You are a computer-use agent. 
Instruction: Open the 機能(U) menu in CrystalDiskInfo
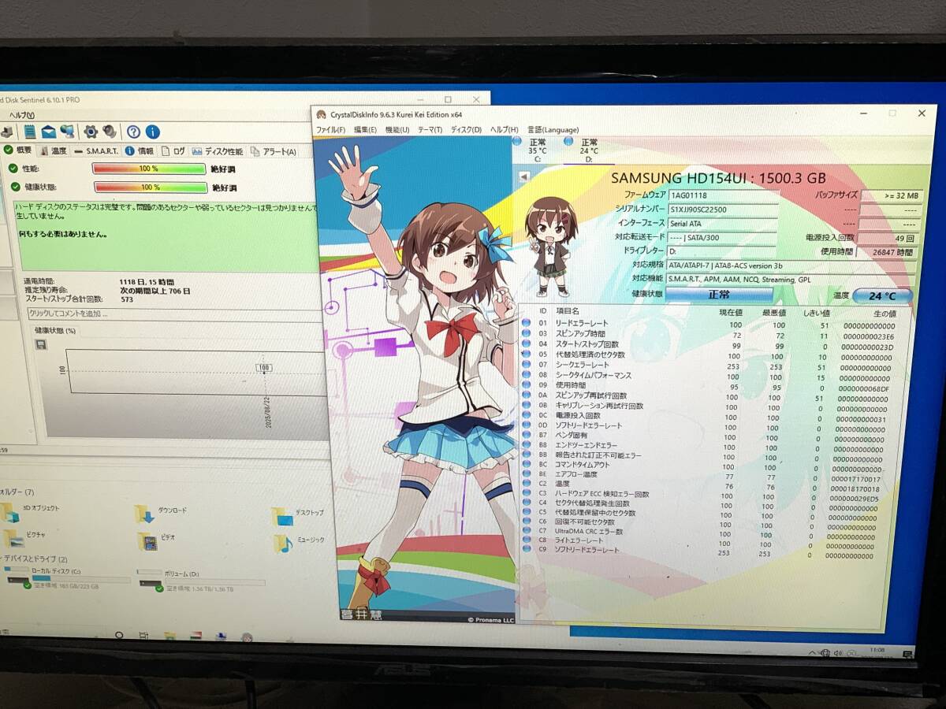[397, 129]
